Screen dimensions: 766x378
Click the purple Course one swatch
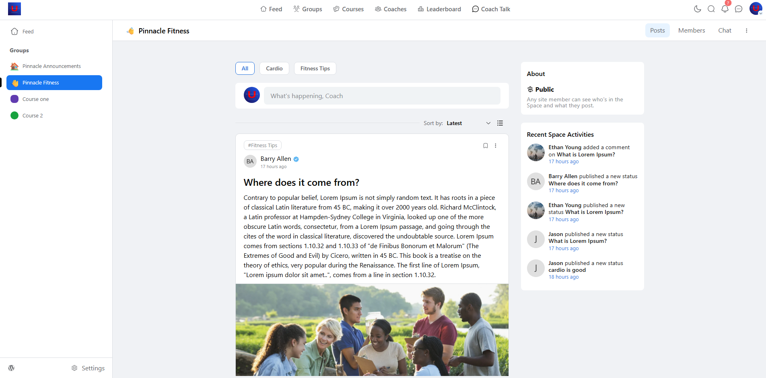point(14,99)
